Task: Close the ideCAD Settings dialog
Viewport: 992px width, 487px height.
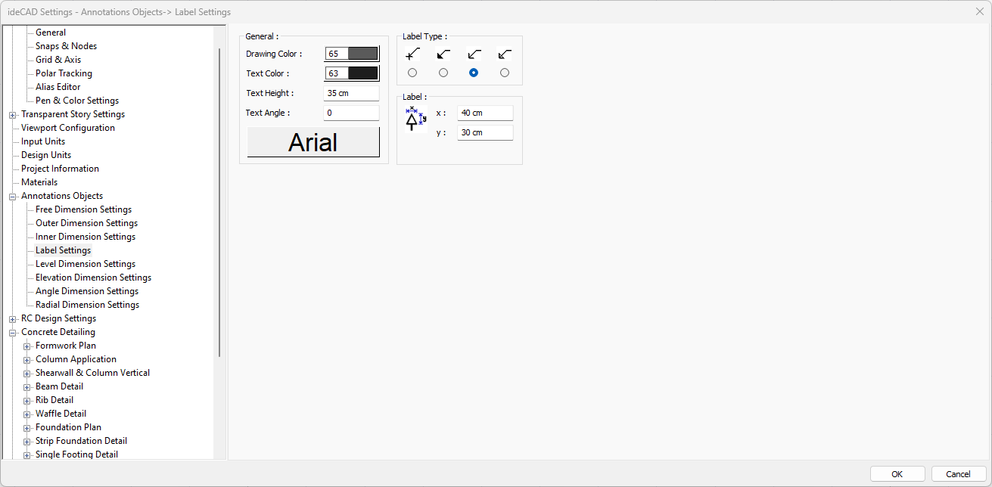Action: tap(980, 11)
